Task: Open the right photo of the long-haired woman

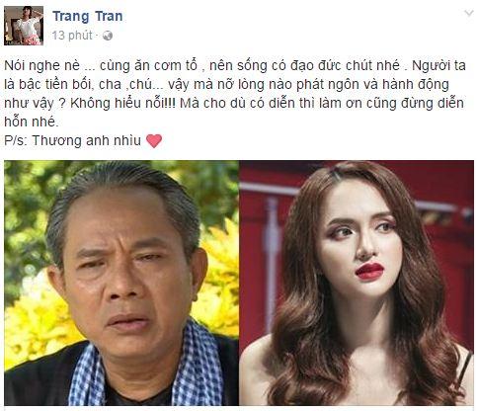Action: click(x=357, y=283)
